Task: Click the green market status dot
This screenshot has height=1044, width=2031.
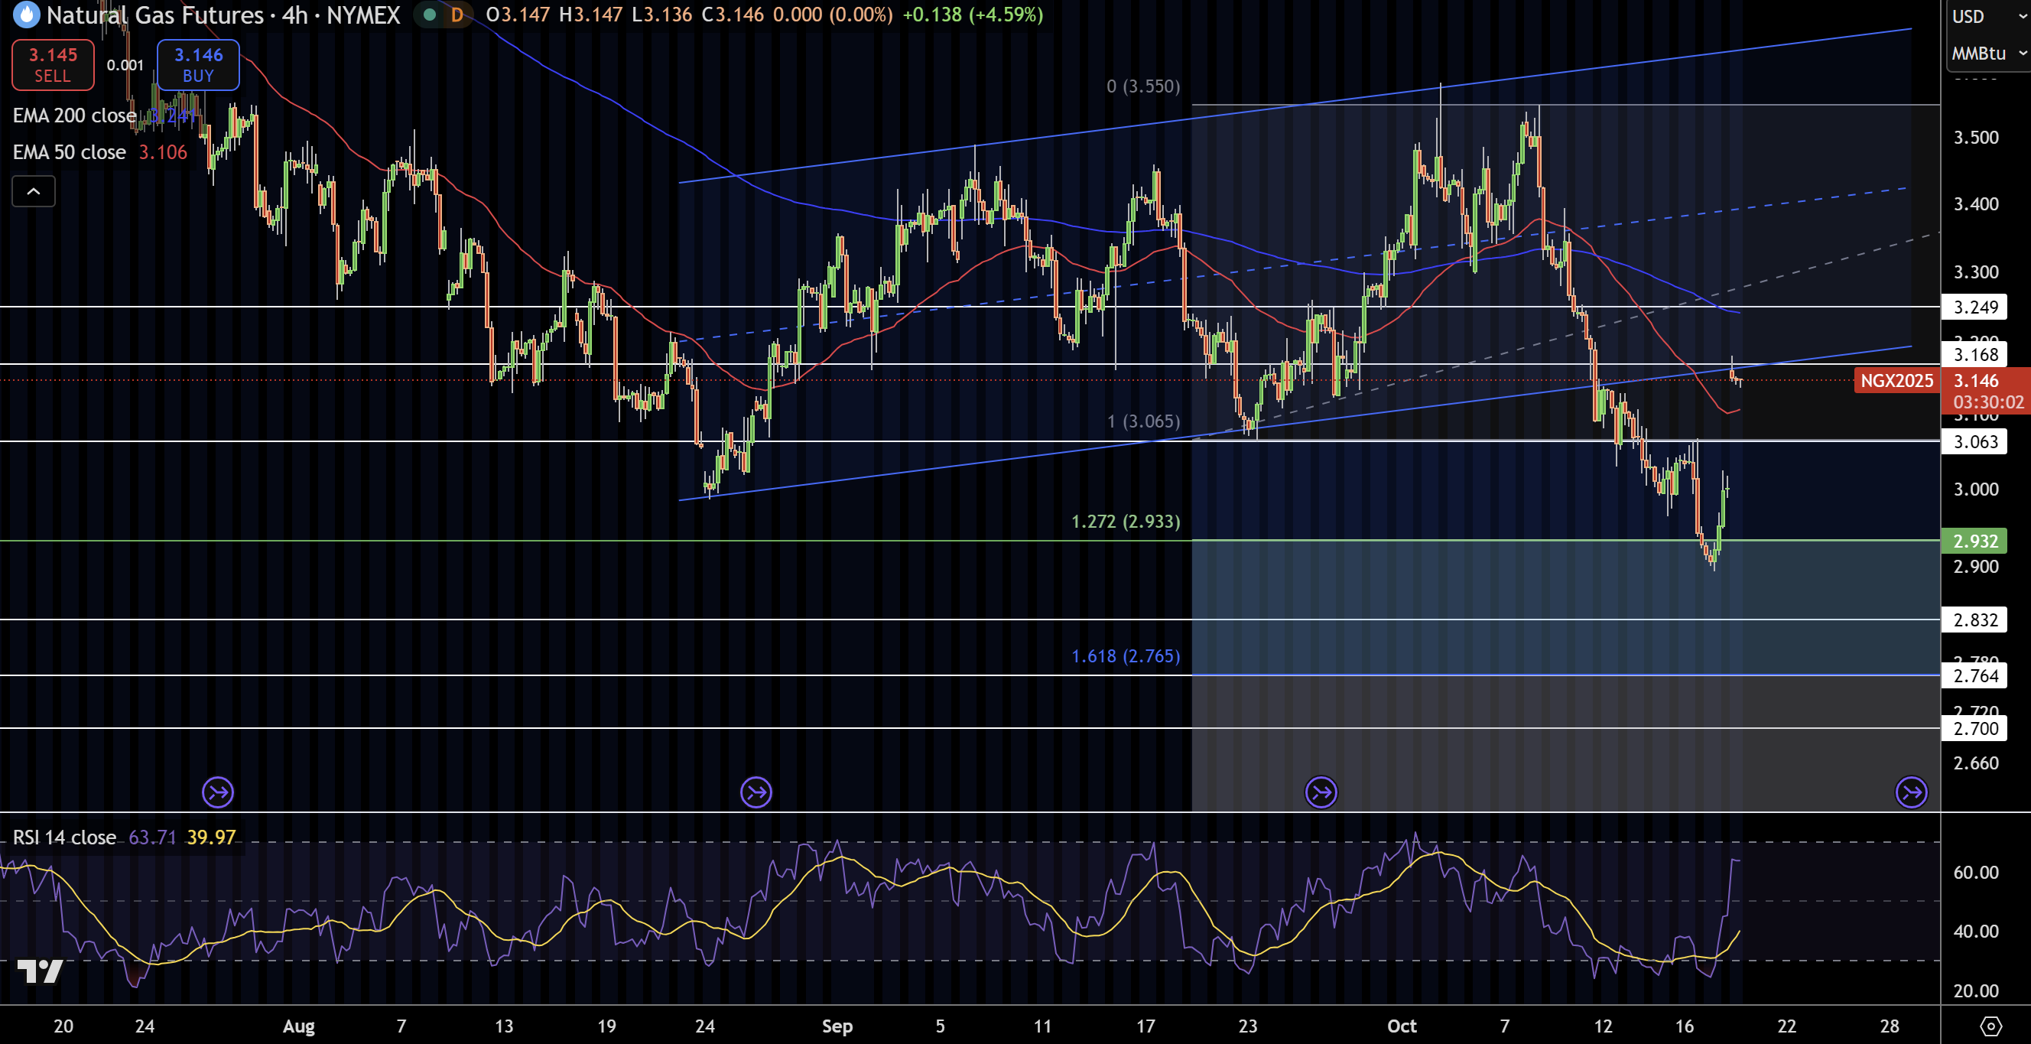Action: point(430,15)
